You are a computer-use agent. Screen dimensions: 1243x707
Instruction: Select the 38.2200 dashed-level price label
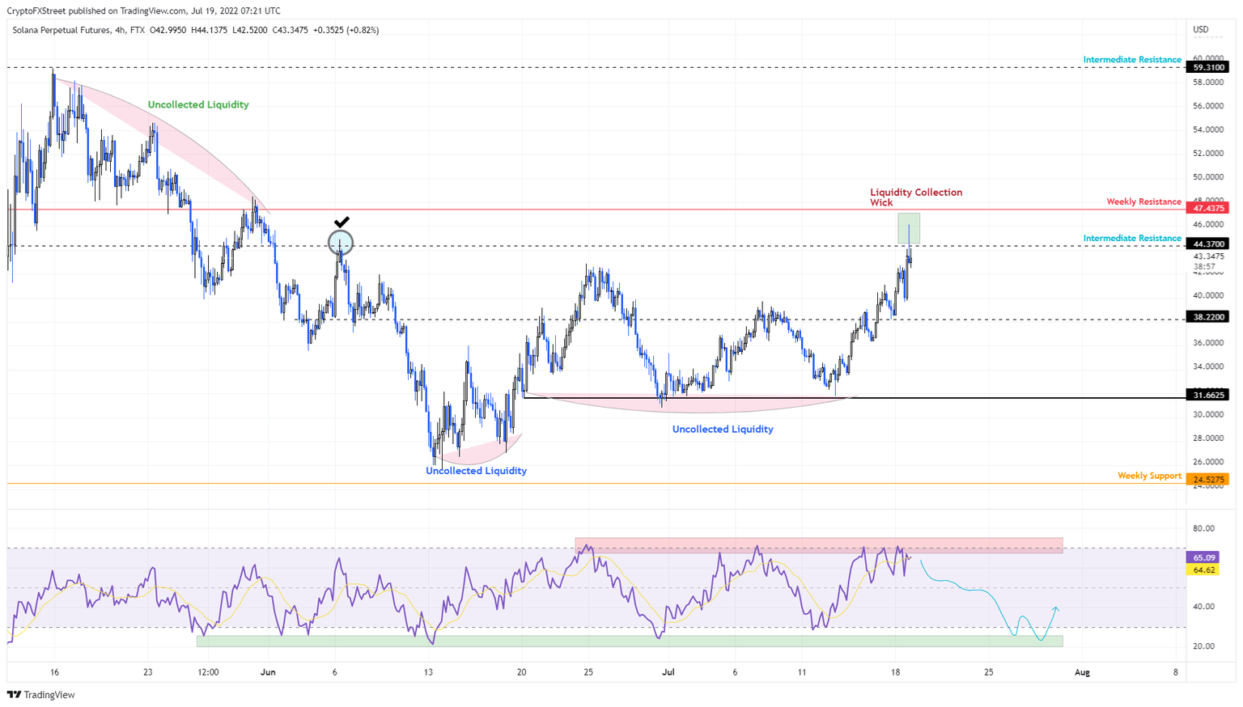click(x=1207, y=317)
